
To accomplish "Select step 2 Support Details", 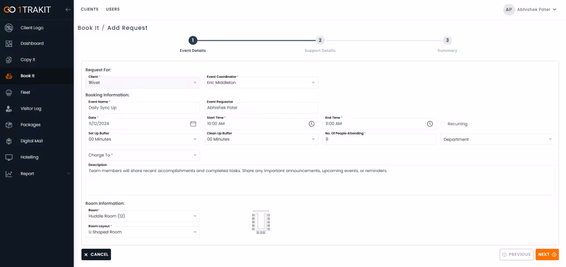I will point(320,40).
